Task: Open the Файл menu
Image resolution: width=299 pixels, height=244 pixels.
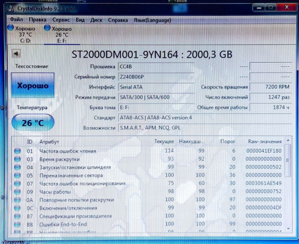Action: (16, 20)
